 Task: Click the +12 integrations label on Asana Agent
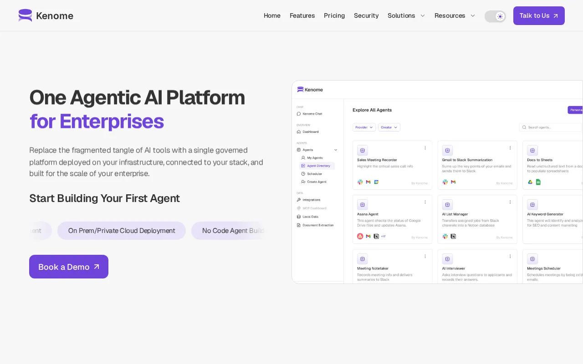383,236
